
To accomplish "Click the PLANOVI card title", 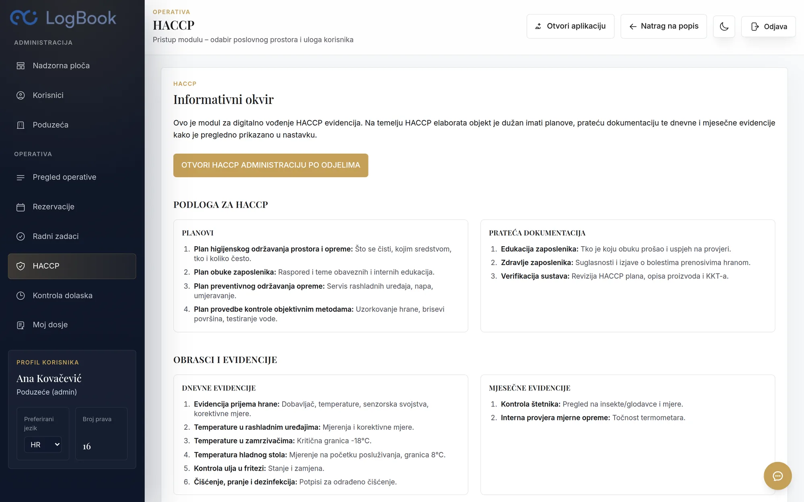I will (x=197, y=233).
